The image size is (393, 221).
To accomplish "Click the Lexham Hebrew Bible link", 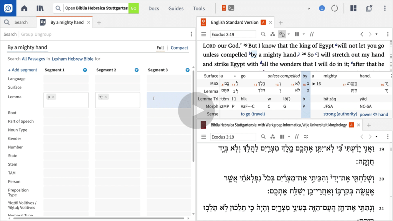I will point(73,59).
